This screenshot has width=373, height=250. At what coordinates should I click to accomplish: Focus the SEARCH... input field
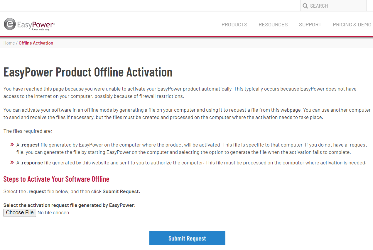pyautogui.click(x=336, y=6)
